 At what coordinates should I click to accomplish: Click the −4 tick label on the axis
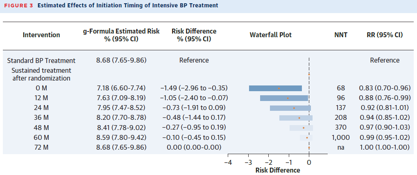tap(228, 162)
